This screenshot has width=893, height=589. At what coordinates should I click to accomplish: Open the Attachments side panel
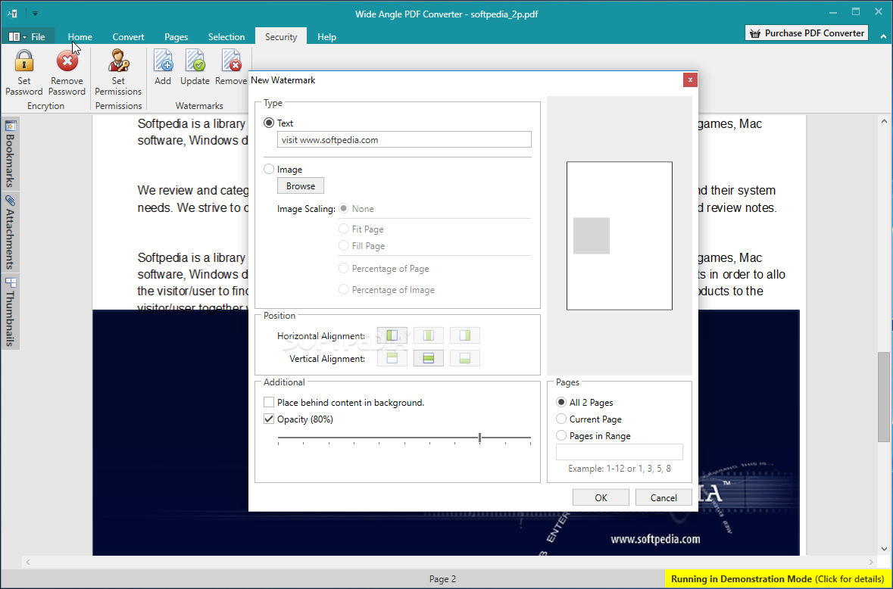(x=11, y=232)
